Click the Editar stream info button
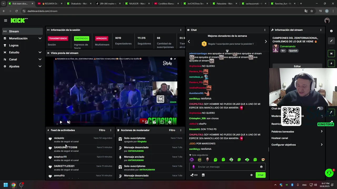The width and height of the screenshot is (337, 189). [x=297, y=66]
